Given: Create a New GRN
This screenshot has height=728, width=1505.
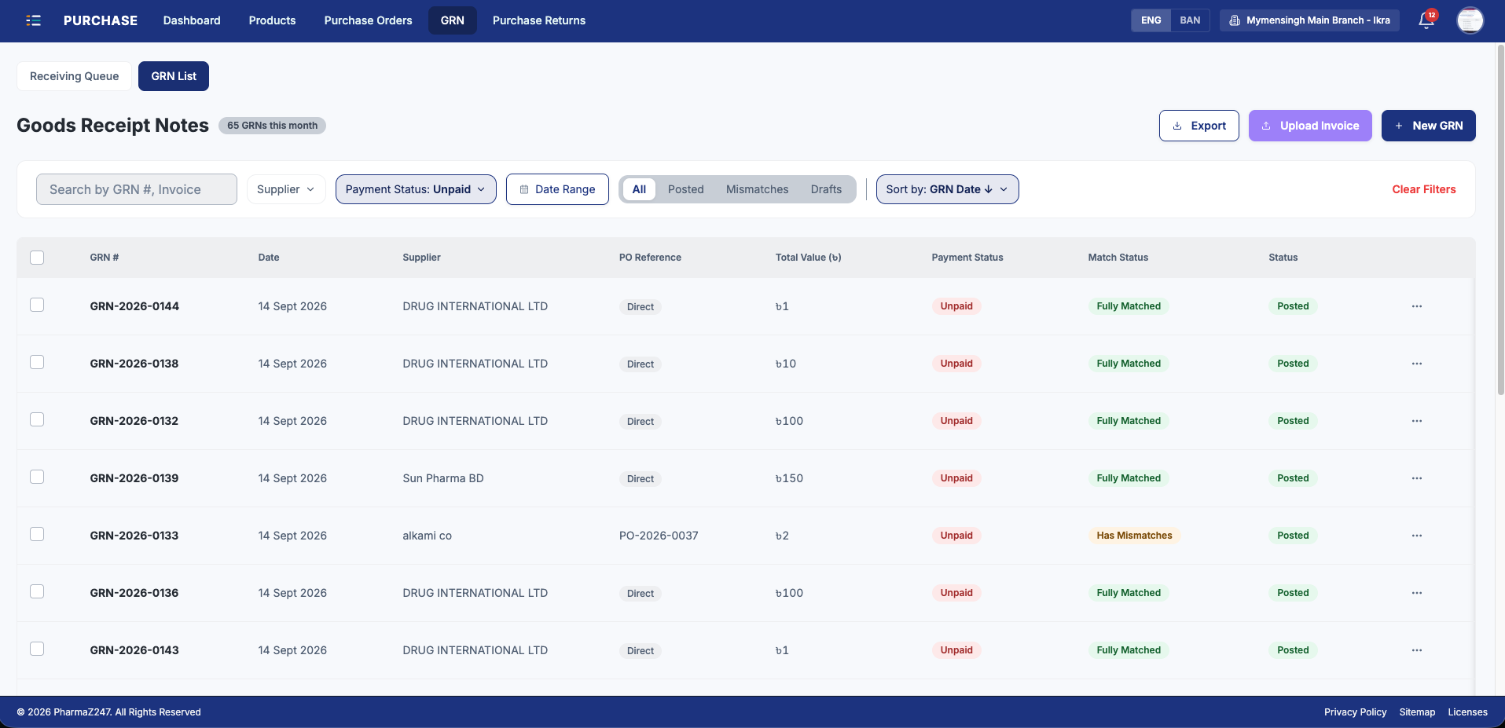Looking at the screenshot, I should [x=1428, y=126].
